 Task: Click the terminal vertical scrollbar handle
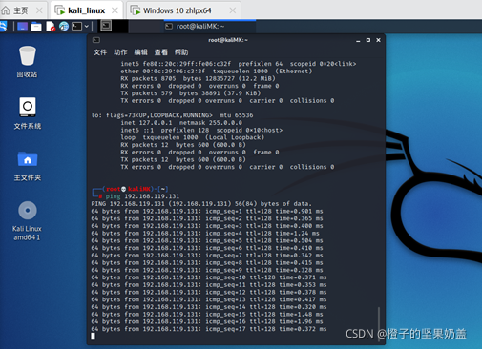point(379,323)
